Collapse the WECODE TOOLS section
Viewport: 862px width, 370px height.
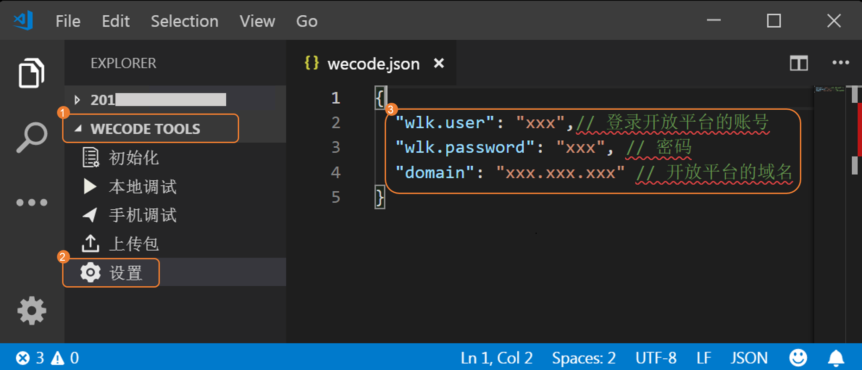(78, 128)
